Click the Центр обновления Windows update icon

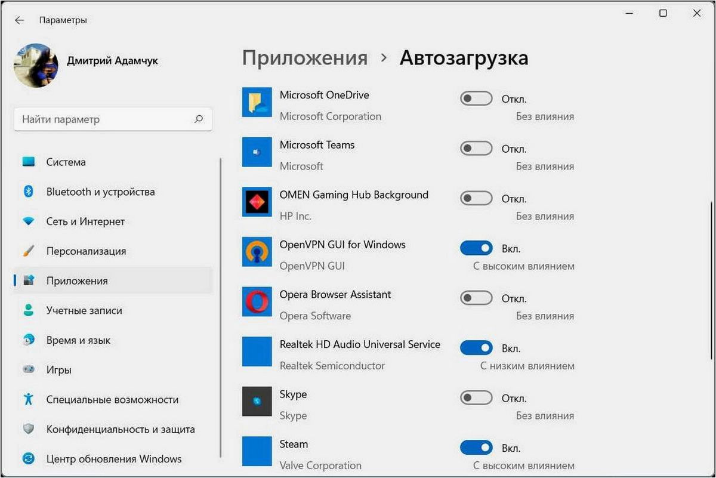click(28, 459)
